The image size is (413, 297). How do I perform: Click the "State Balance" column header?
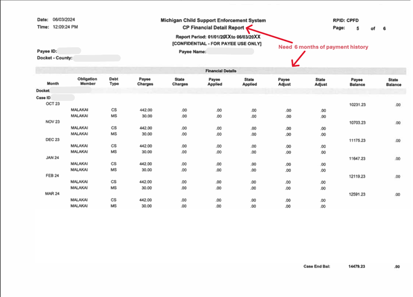[394, 82]
